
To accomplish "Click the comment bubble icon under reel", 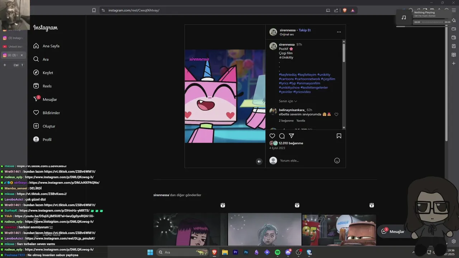I will [282, 136].
